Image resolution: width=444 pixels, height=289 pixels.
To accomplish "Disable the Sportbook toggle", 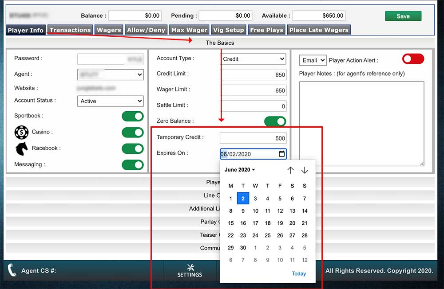I will click(x=133, y=116).
